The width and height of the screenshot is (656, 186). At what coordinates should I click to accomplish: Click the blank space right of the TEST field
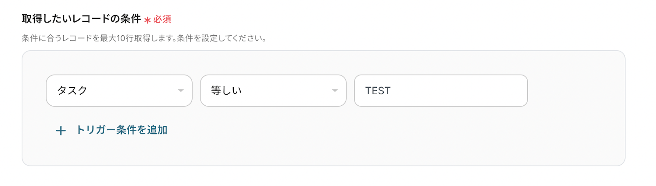point(574,91)
